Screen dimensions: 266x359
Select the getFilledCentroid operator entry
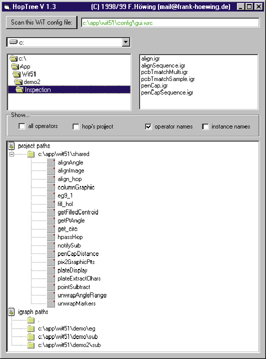(x=78, y=212)
